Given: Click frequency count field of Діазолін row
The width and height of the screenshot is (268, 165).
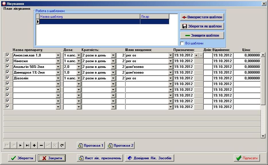Looking at the screenshot, I should tap(121, 78).
